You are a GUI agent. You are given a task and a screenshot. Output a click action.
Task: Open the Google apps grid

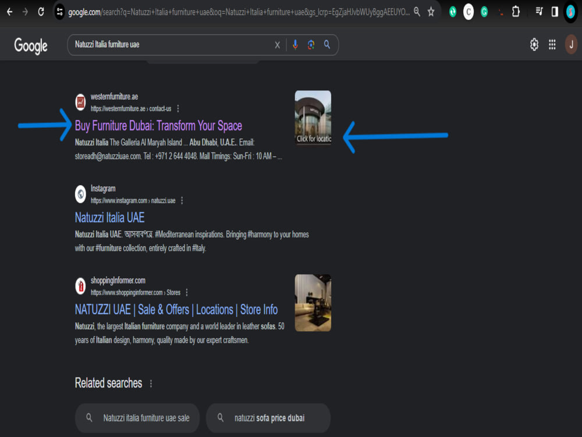[552, 45]
